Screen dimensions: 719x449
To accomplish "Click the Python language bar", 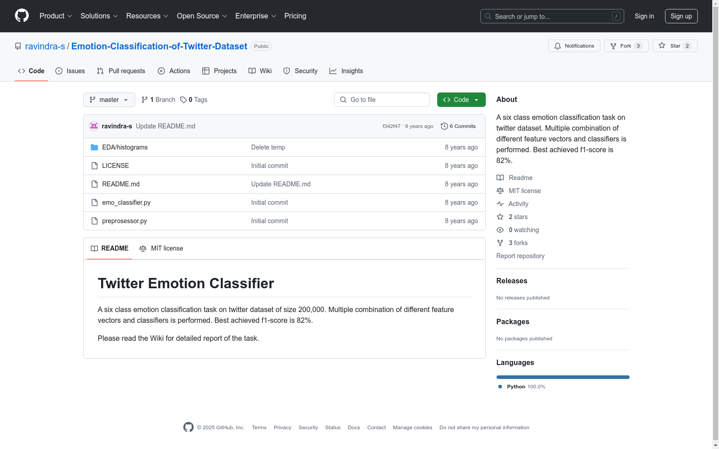I will click(x=563, y=377).
